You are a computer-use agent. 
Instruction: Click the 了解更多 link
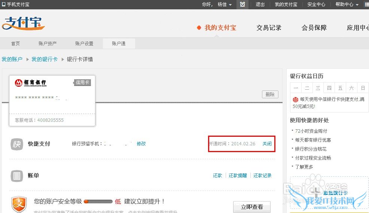304,167
